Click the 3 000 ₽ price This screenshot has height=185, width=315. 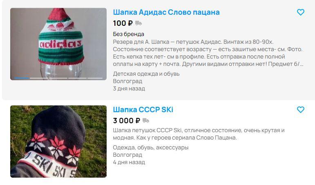coord(126,121)
